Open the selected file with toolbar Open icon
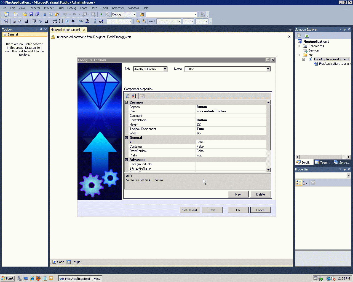 click(x=25, y=14)
